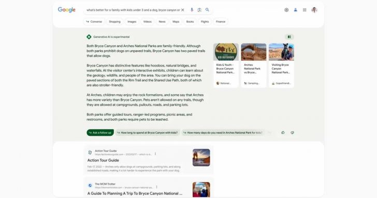Open more options for Action Tour Guide result
Image resolution: width=377 pixels, height=198 pixels.
pyautogui.click(x=155, y=154)
